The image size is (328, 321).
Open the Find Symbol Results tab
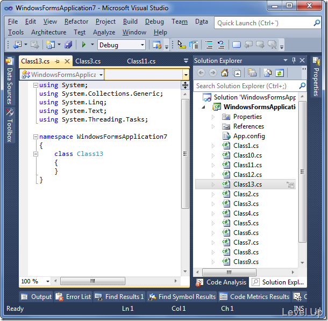tap(182, 296)
